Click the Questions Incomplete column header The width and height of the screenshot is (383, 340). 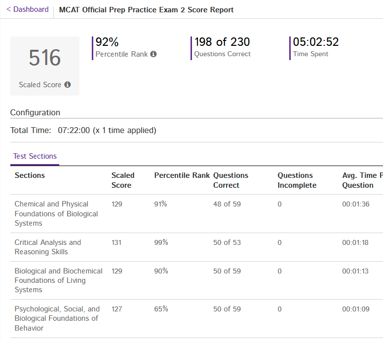[296, 180]
